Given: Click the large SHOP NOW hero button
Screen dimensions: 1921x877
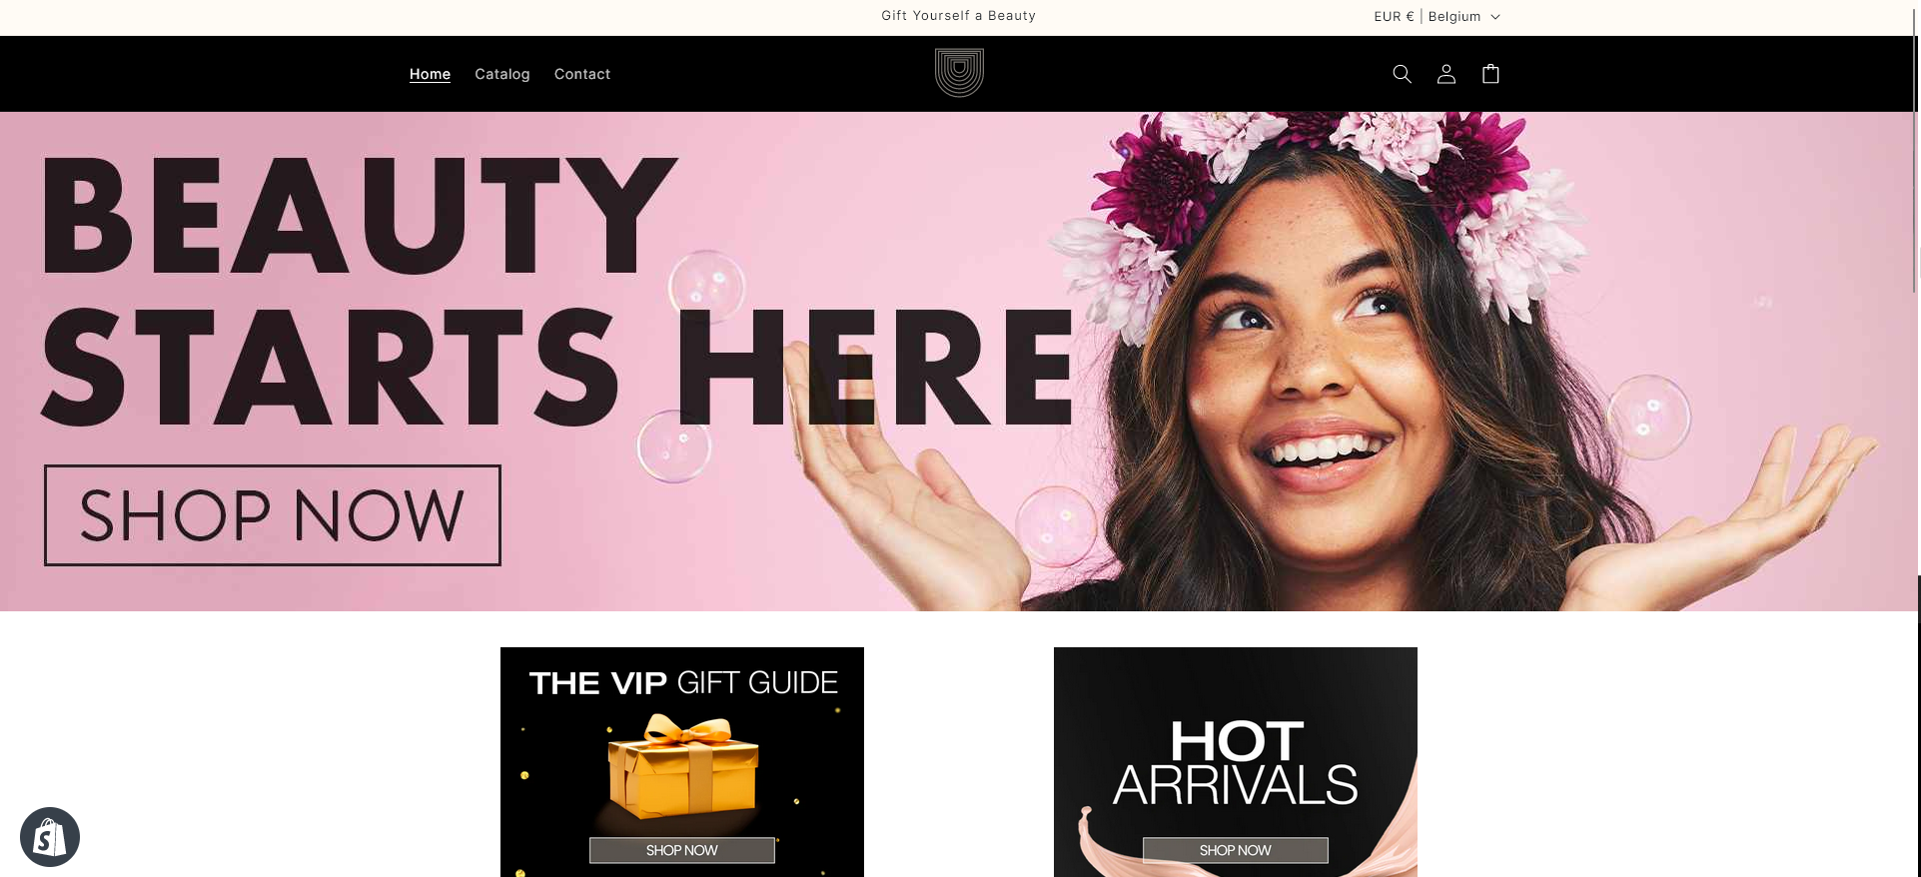Looking at the screenshot, I should [x=273, y=515].
